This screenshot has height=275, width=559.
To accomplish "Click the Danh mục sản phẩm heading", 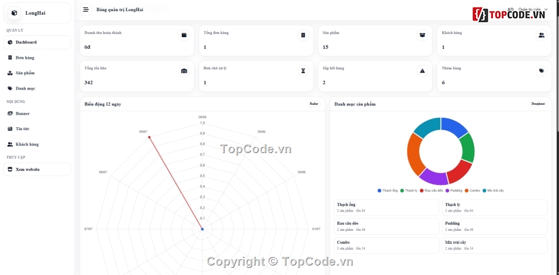I will click(355, 104).
